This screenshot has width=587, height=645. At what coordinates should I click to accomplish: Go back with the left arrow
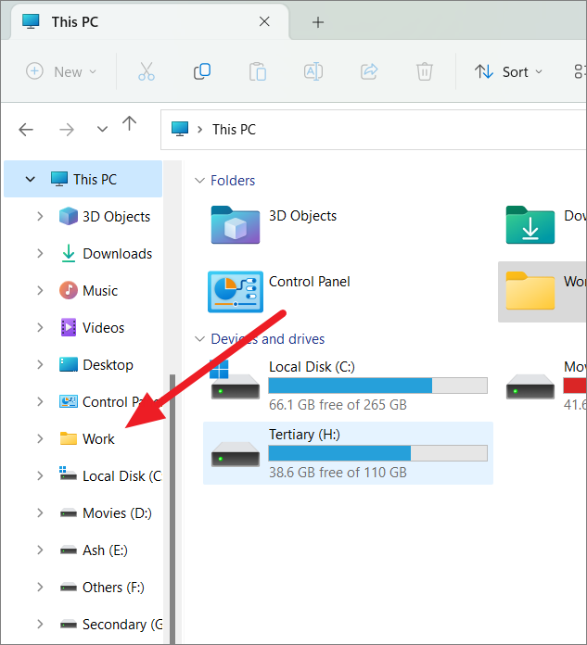26,130
